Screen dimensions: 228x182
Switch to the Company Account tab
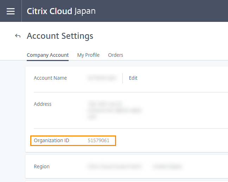[x=47, y=55]
